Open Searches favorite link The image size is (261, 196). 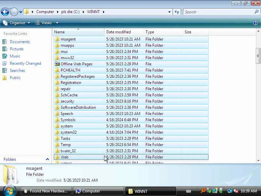[17, 71]
